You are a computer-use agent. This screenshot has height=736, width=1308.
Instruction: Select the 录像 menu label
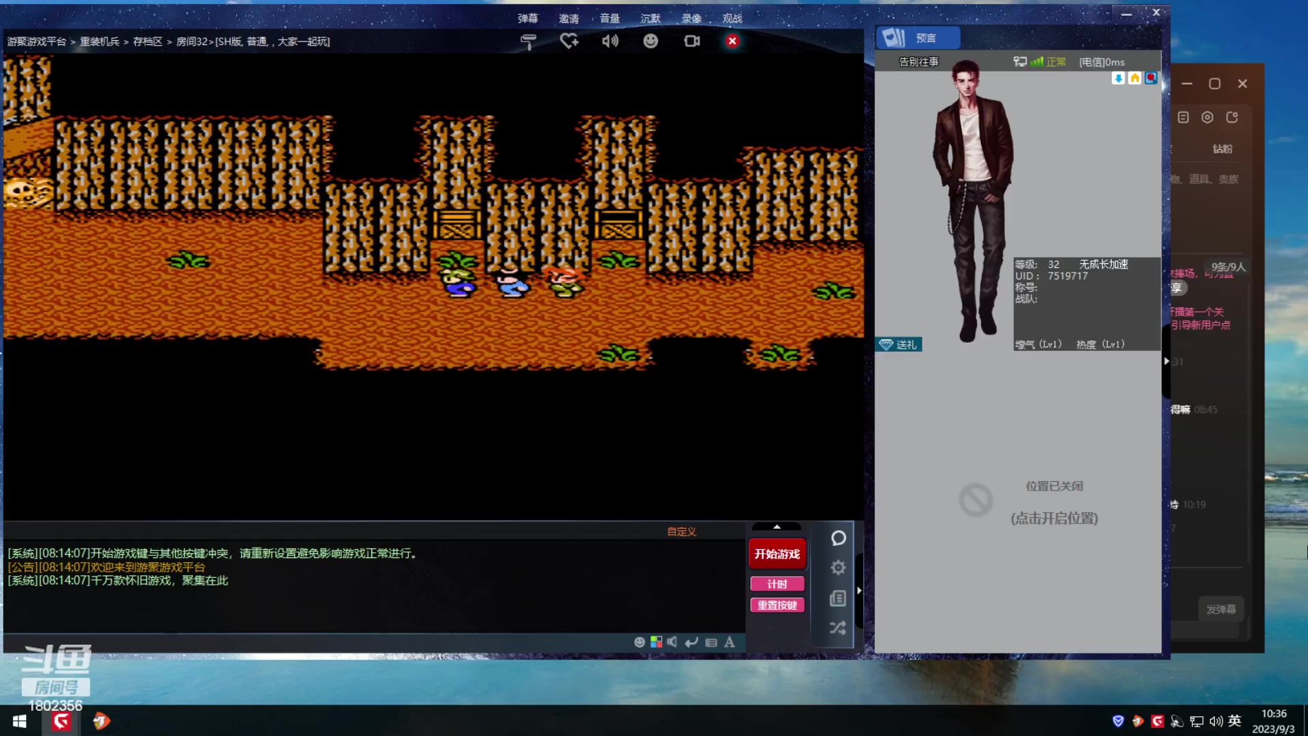tap(691, 19)
